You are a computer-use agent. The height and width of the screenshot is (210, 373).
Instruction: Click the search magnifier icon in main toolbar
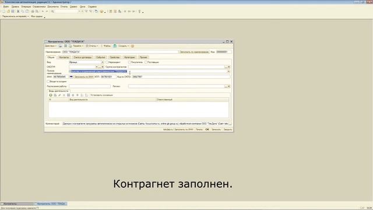tap(52, 12)
